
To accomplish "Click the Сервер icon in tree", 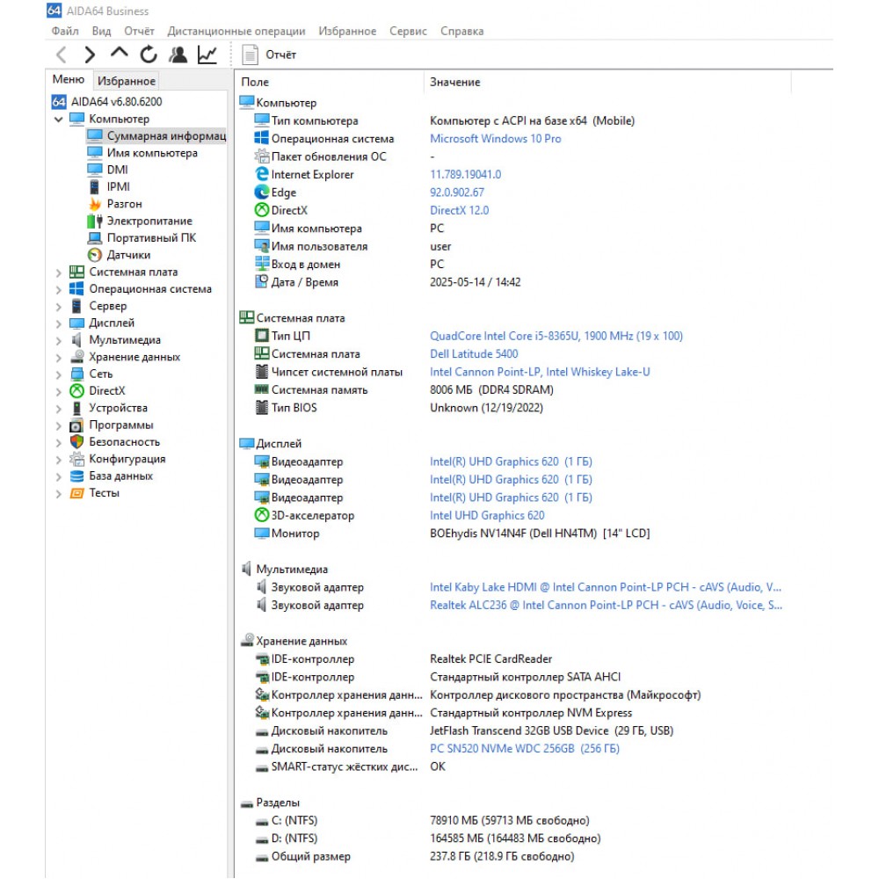I will point(76,306).
